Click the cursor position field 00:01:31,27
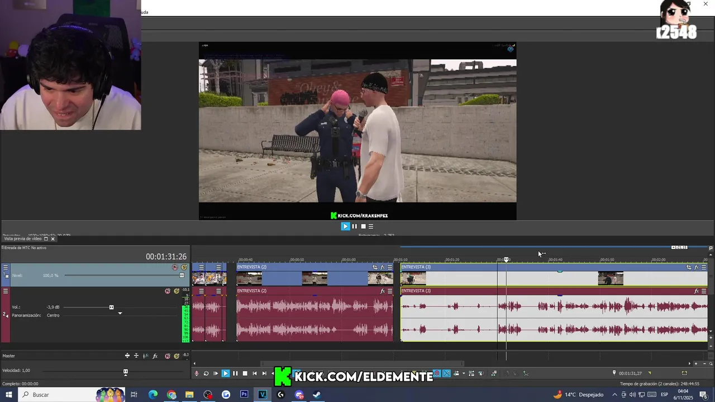The width and height of the screenshot is (715, 402). (630, 373)
